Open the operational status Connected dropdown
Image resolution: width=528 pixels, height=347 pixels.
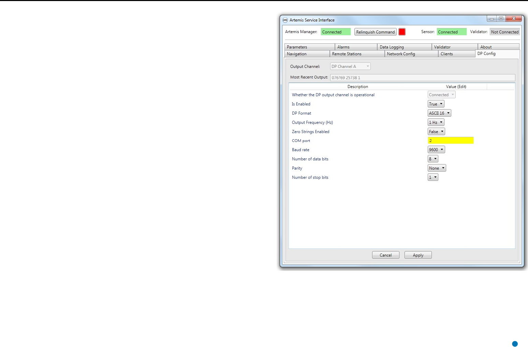pyautogui.click(x=442, y=95)
